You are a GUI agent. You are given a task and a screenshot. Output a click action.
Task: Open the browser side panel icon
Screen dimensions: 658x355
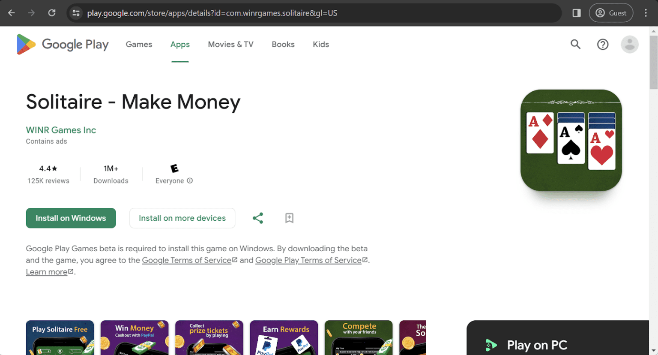tap(576, 13)
